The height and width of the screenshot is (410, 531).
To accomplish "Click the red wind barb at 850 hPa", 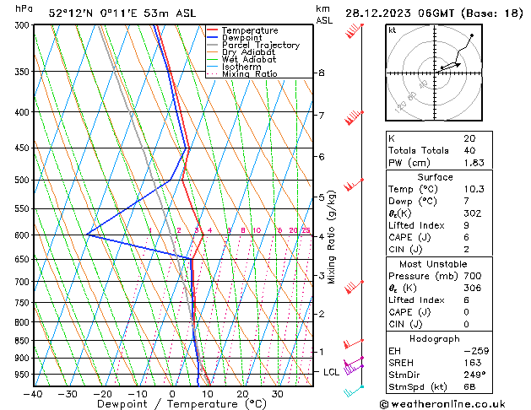I will (354, 343).
